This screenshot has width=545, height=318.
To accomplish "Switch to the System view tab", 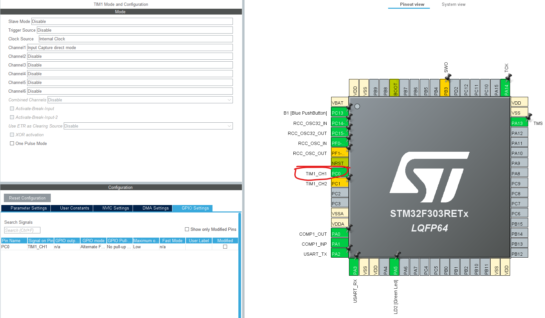I will pos(453,4).
